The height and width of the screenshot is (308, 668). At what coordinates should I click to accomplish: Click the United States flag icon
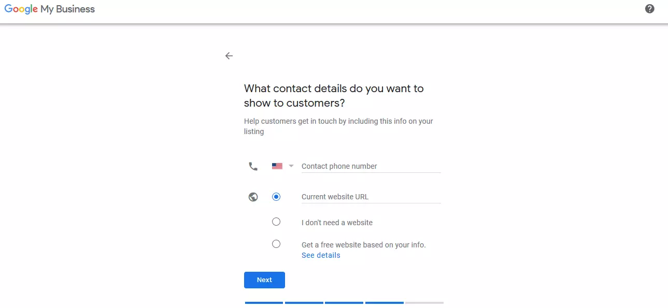pos(277,166)
